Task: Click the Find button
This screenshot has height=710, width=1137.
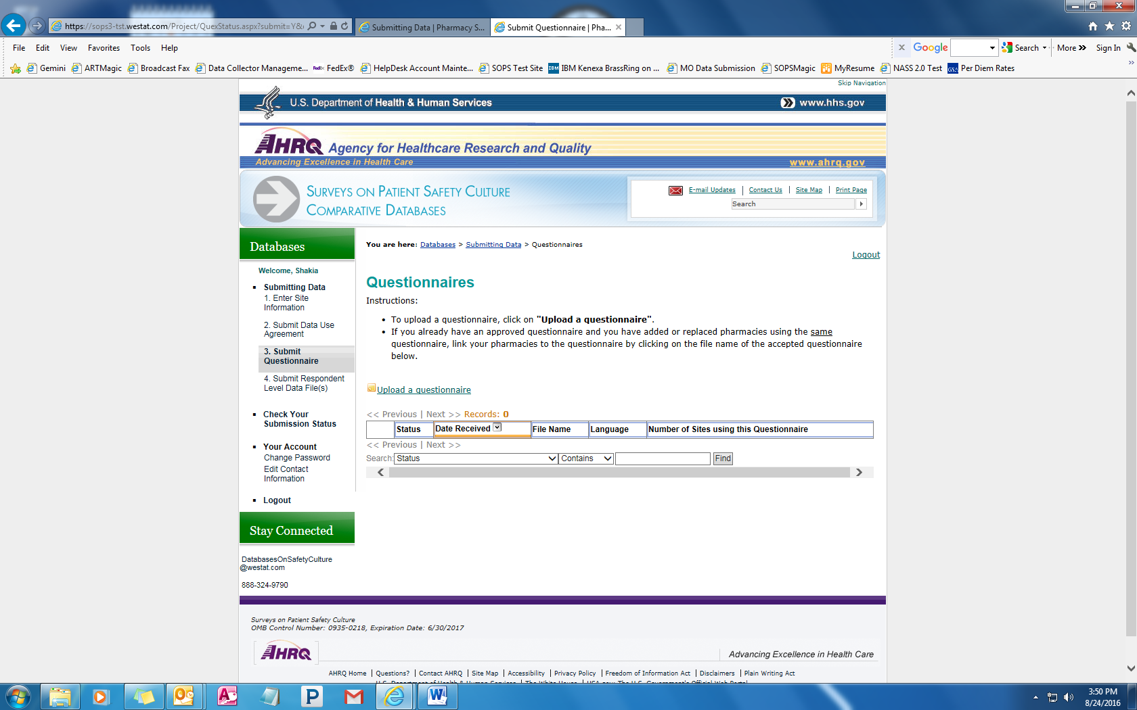Action: 723,458
